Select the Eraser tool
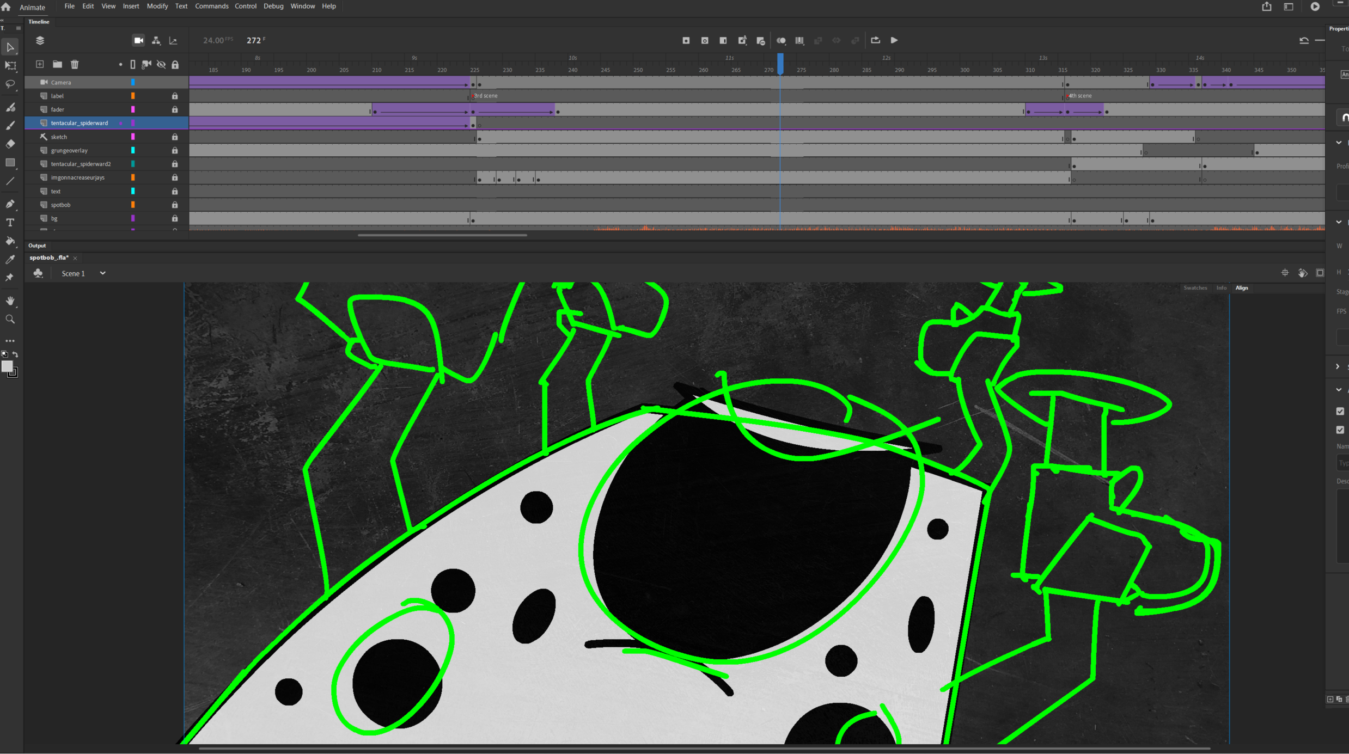This screenshot has height=754, width=1349. [x=10, y=144]
